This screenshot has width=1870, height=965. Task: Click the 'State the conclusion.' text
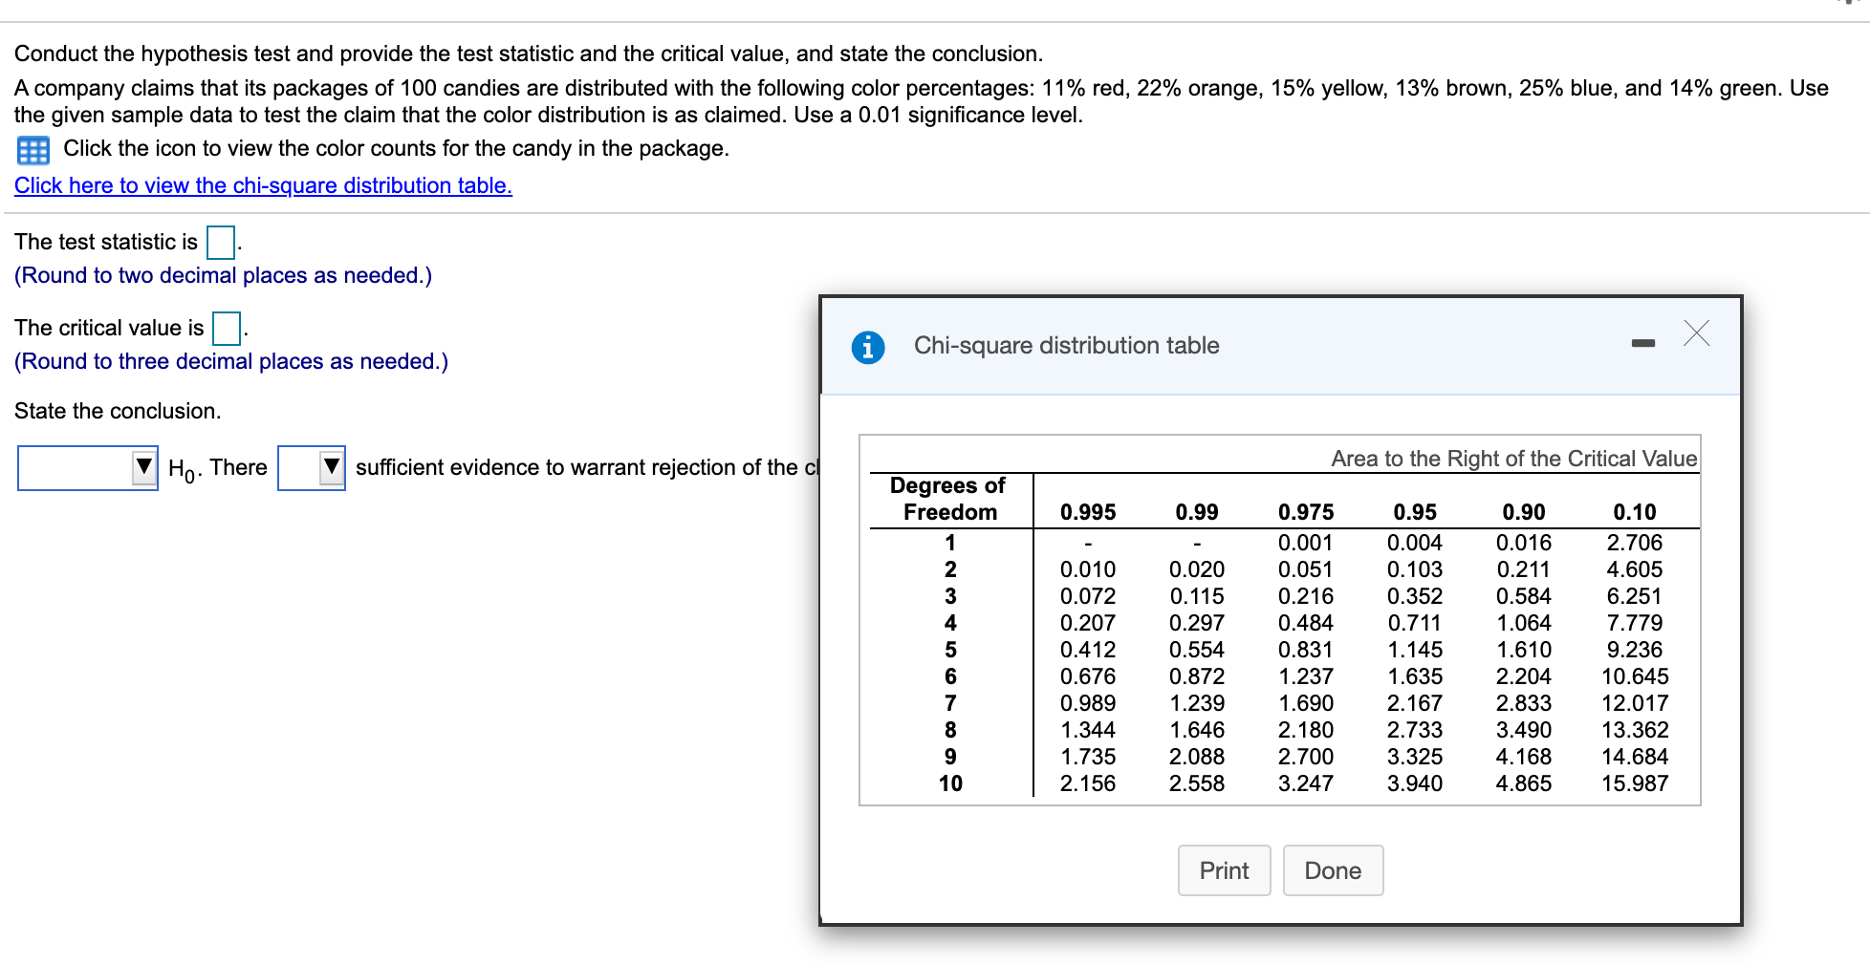[x=118, y=411]
